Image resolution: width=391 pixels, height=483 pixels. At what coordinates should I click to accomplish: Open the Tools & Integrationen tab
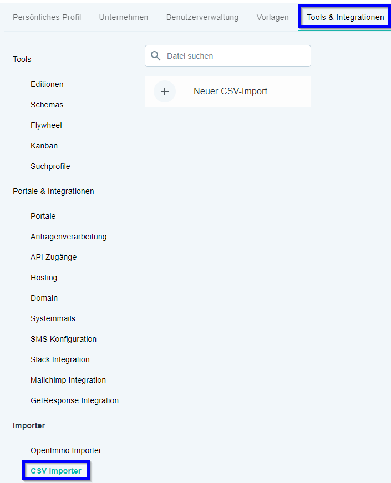pos(345,17)
